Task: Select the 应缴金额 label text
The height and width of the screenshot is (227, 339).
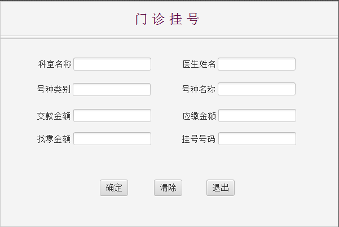Action: click(x=199, y=116)
